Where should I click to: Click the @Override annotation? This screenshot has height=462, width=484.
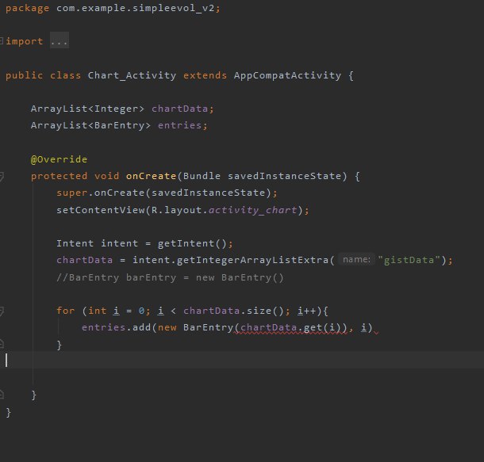click(59, 159)
